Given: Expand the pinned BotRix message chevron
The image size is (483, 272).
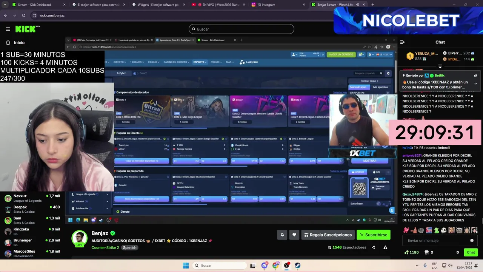Looking at the screenshot, I should point(475,83).
